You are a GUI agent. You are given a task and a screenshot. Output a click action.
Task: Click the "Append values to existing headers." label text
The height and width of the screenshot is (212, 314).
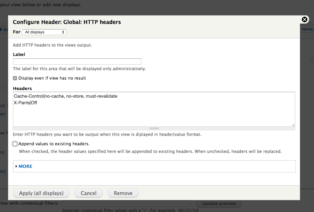pos(54,144)
